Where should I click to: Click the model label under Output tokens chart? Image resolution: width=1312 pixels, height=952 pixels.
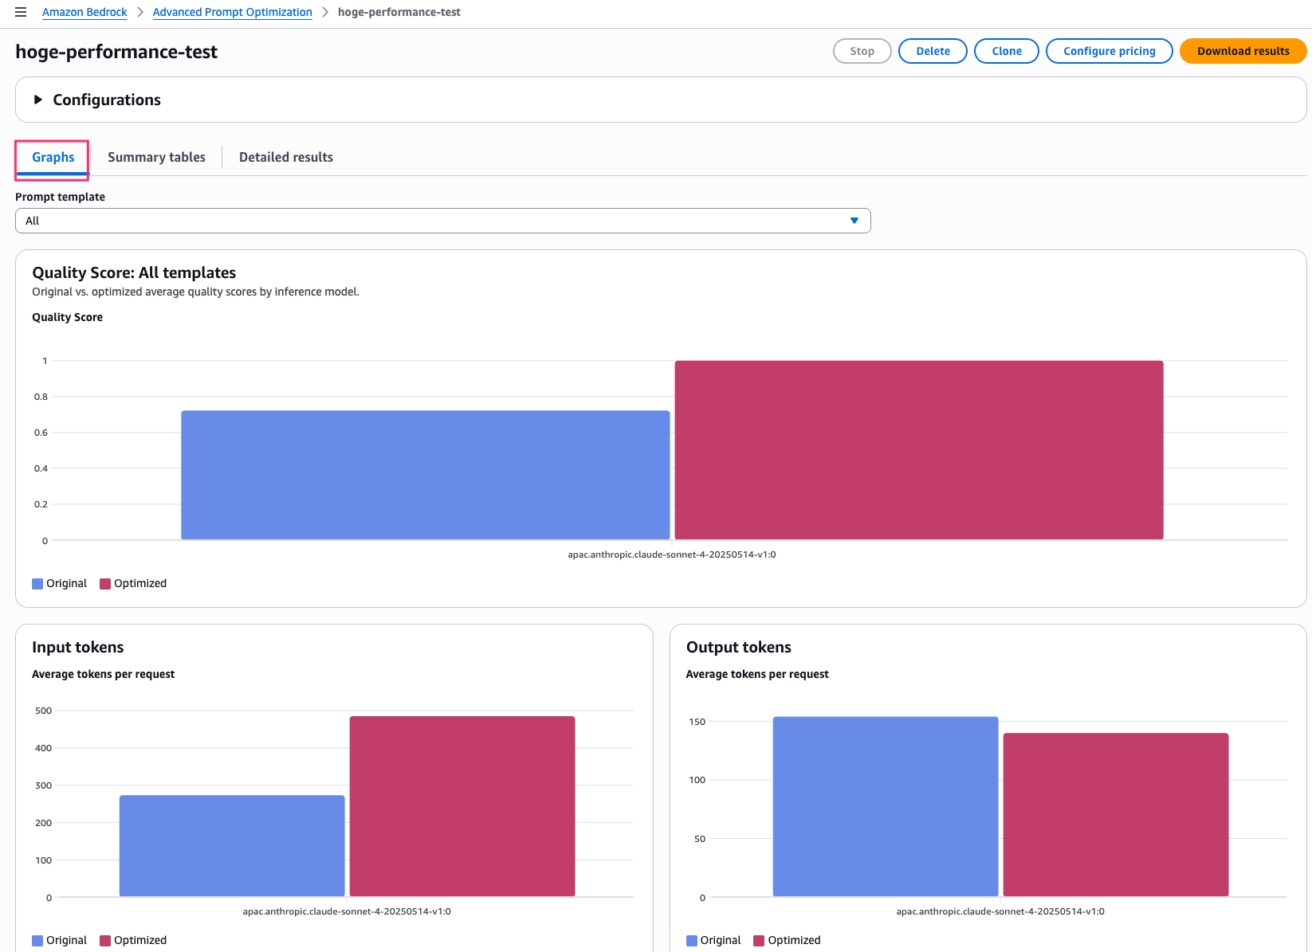tap(1000, 911)
